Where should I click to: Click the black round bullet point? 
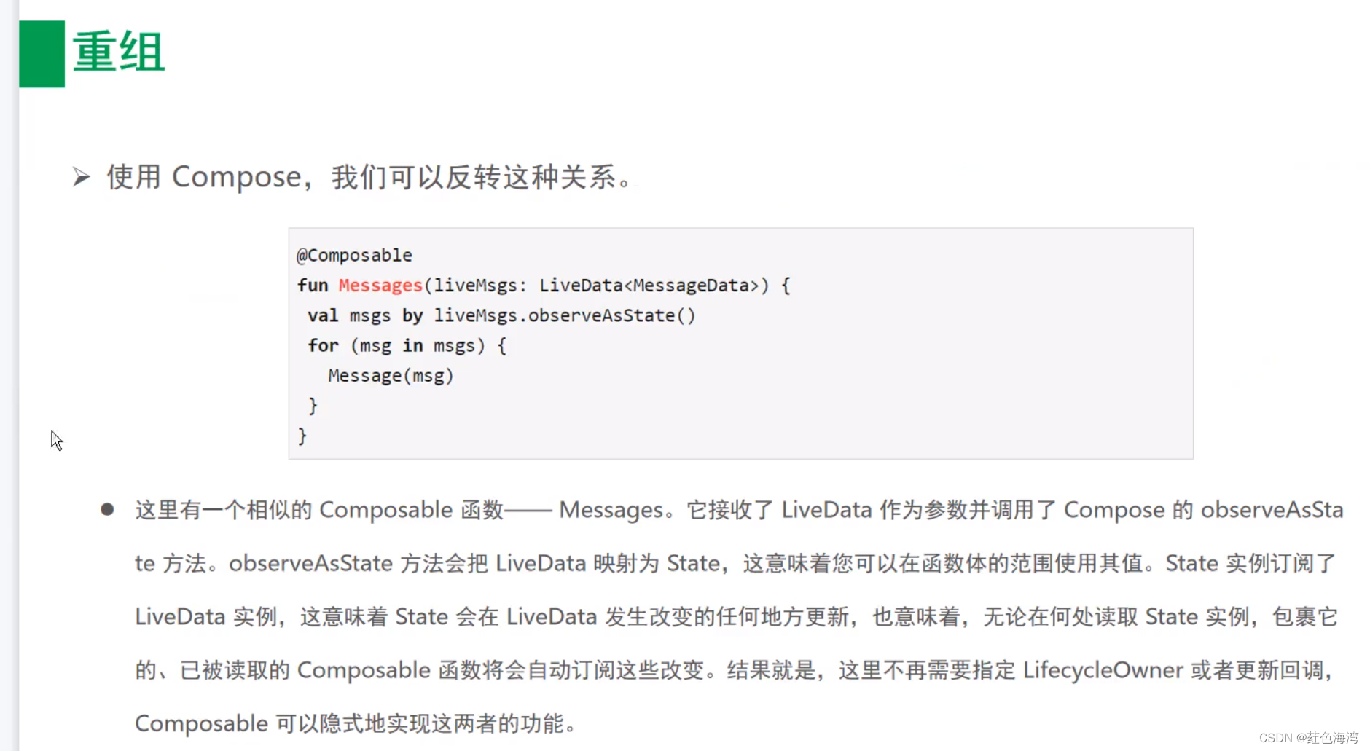[107, 509]
